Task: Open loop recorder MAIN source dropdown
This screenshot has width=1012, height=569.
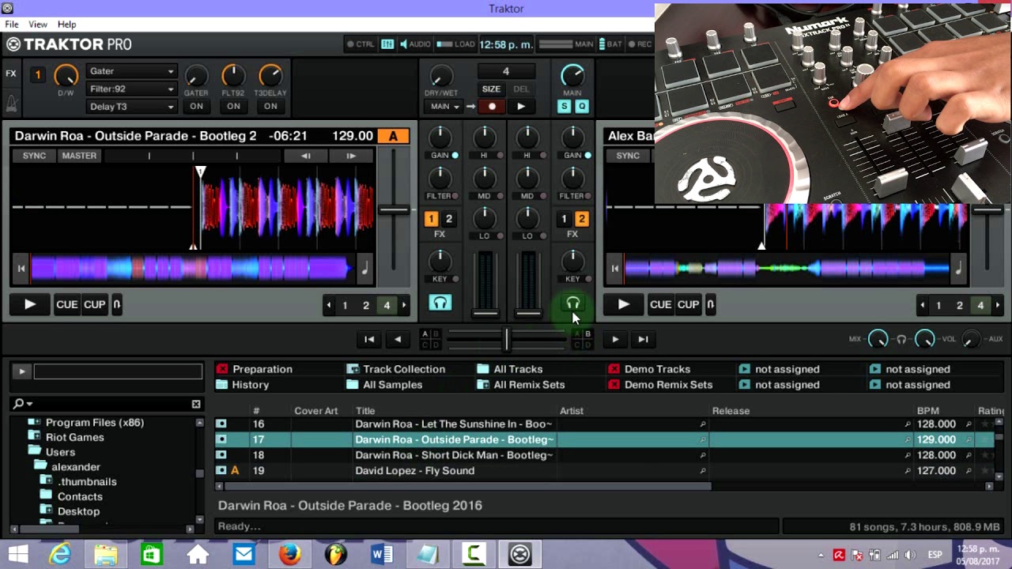Action: 445,107
